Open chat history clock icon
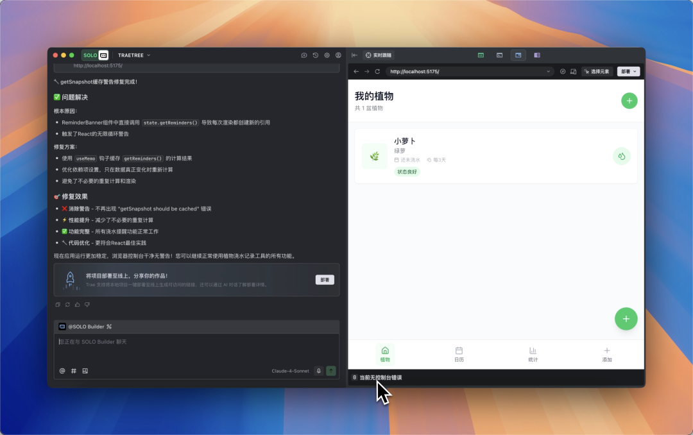693x435 pixels. coord(316,55)
